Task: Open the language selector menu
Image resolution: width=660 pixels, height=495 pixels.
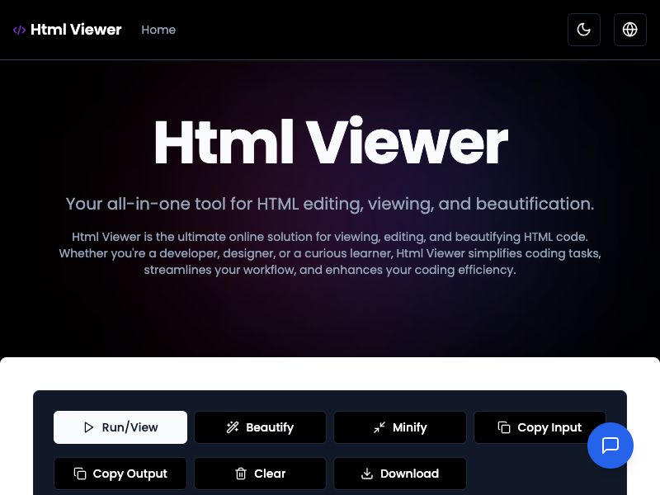Action: pos(630,30)
